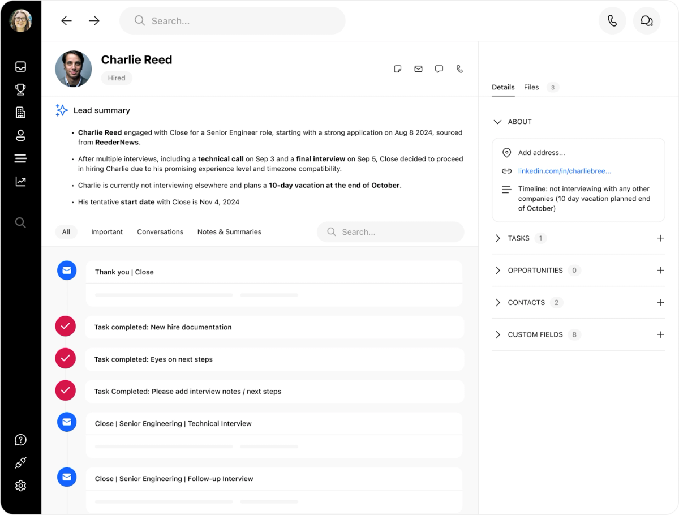Open 'Task completed: New hire documentation'
The height and width of the screenshot is (515, 679).
coord(274,327)
